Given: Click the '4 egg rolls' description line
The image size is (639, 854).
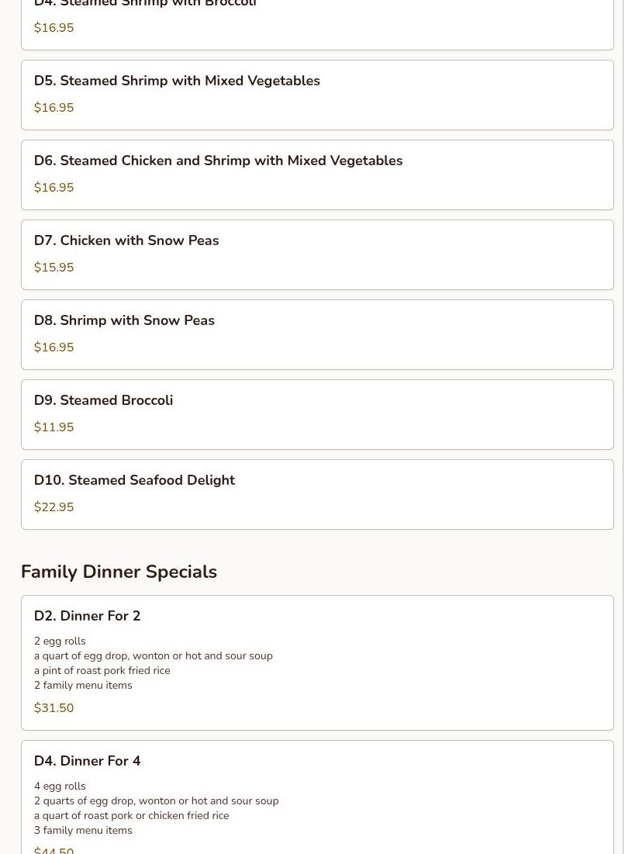Looking at the screenshot, I should click(x=60, y=787).
